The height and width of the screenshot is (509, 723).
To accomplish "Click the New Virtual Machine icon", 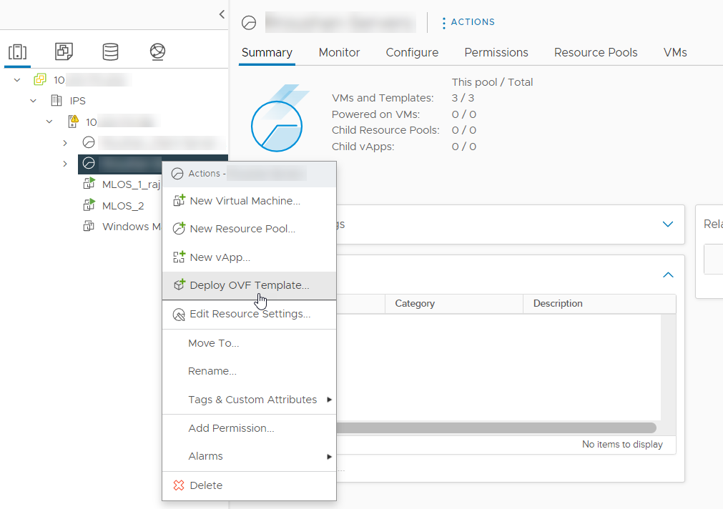I will [179, 201].
